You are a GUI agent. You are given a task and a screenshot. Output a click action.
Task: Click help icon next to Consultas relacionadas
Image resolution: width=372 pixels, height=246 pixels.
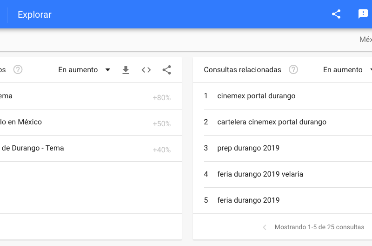pos(293,70)
